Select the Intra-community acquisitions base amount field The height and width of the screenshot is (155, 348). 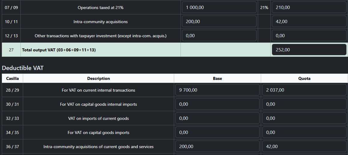(219, 22)
